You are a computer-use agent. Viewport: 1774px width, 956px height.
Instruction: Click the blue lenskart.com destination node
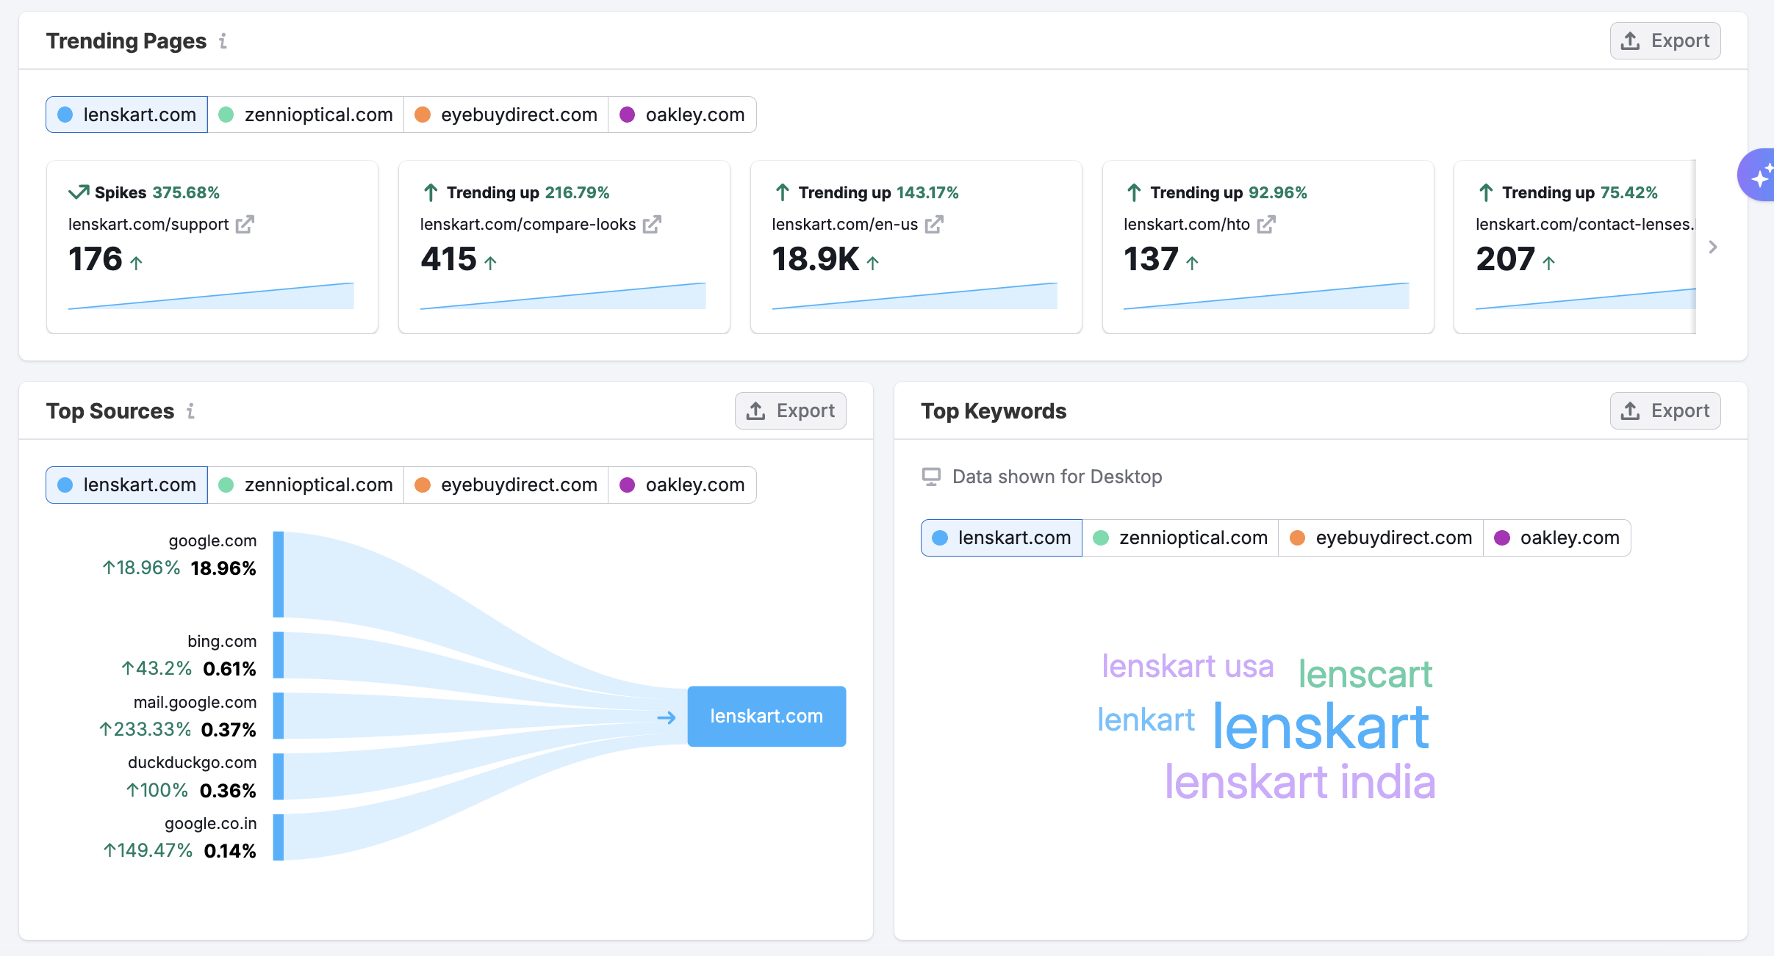pos(766,717)
